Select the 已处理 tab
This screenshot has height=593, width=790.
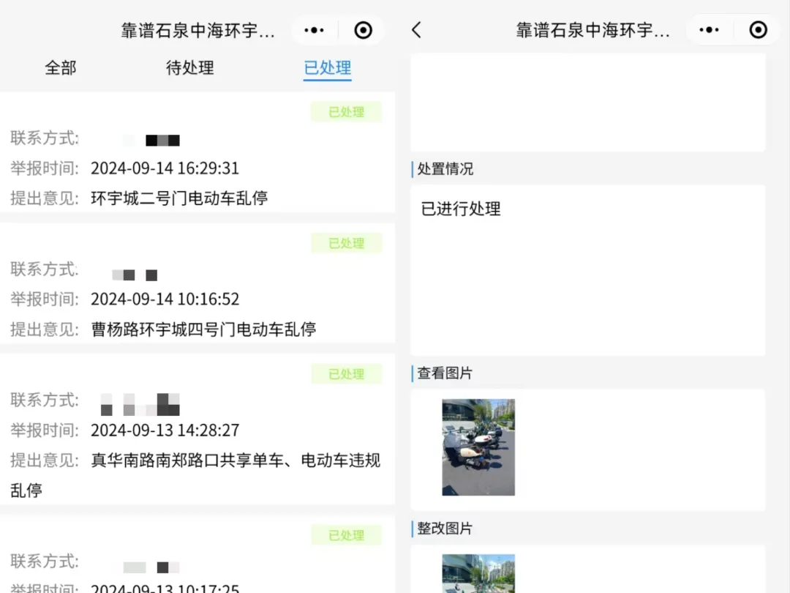coord(327,68)
